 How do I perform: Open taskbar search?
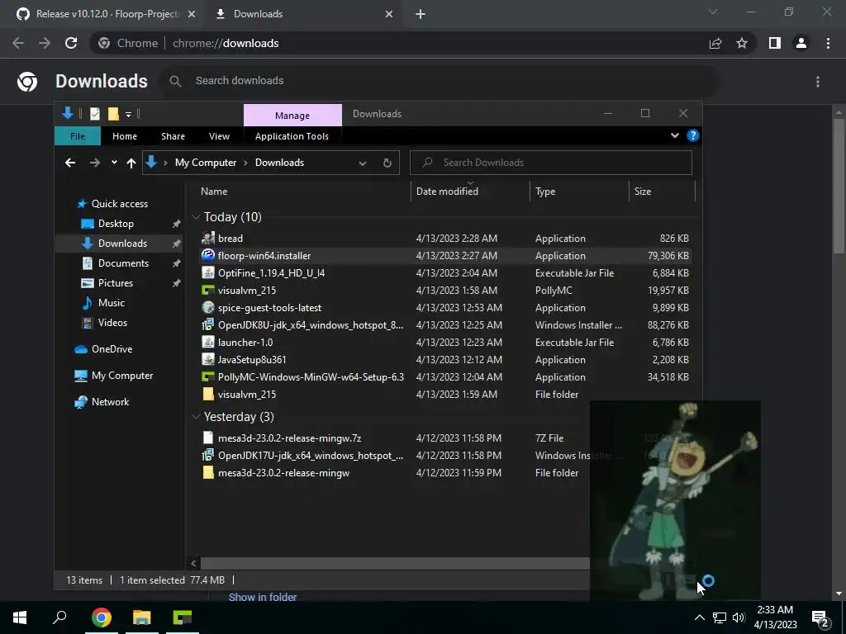(59, 617)
